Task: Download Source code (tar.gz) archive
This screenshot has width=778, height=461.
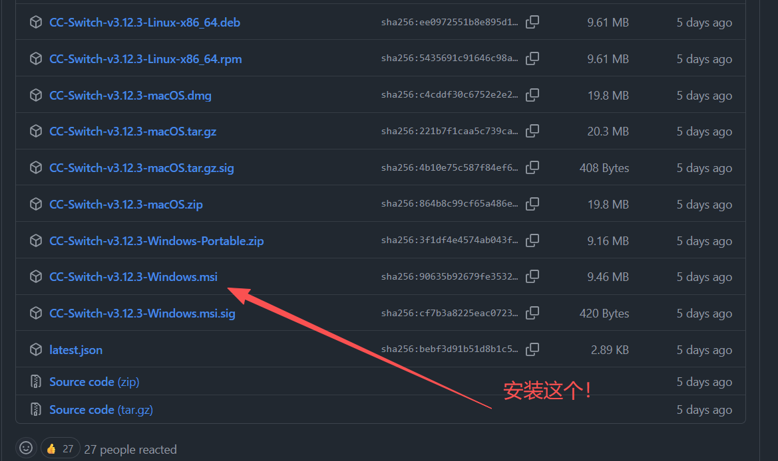Action: click(100, 410)
